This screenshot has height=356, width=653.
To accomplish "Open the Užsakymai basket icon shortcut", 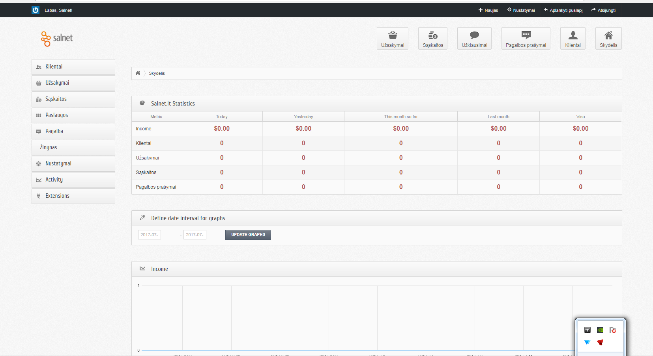I will [x=393, y=39].
